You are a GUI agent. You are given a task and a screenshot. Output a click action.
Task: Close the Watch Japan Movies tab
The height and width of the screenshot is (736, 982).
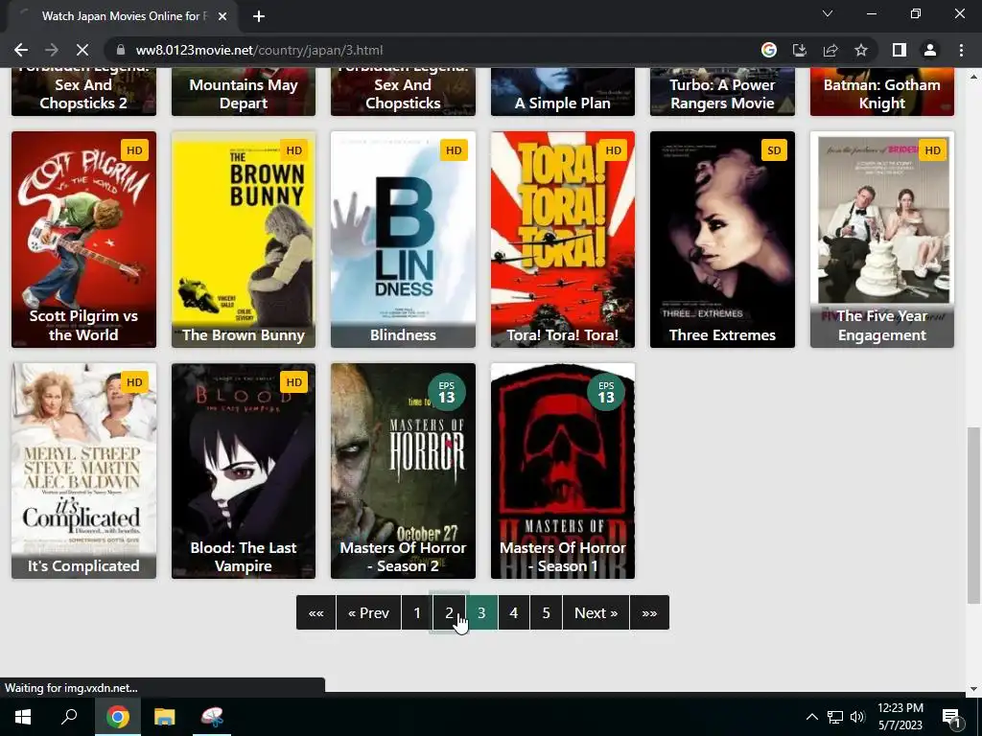tap(222, 16)
